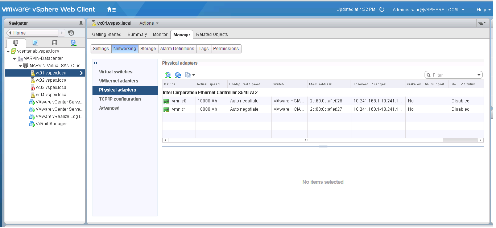
Task: Open the copy/export dropdown above adapter table
Action: (x=190, y=75)
